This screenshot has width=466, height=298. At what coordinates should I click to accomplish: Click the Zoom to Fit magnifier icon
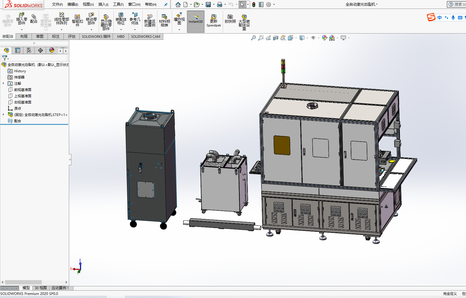coord(253,38)
